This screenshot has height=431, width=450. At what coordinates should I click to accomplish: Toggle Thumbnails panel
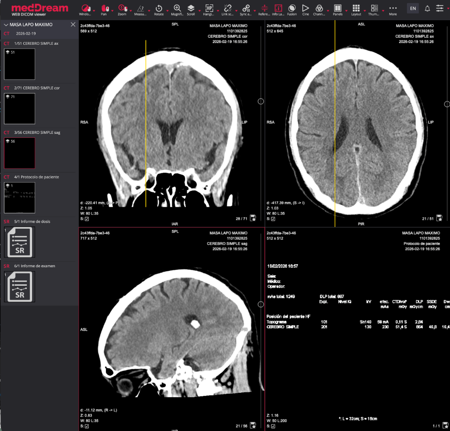(374, 10)
